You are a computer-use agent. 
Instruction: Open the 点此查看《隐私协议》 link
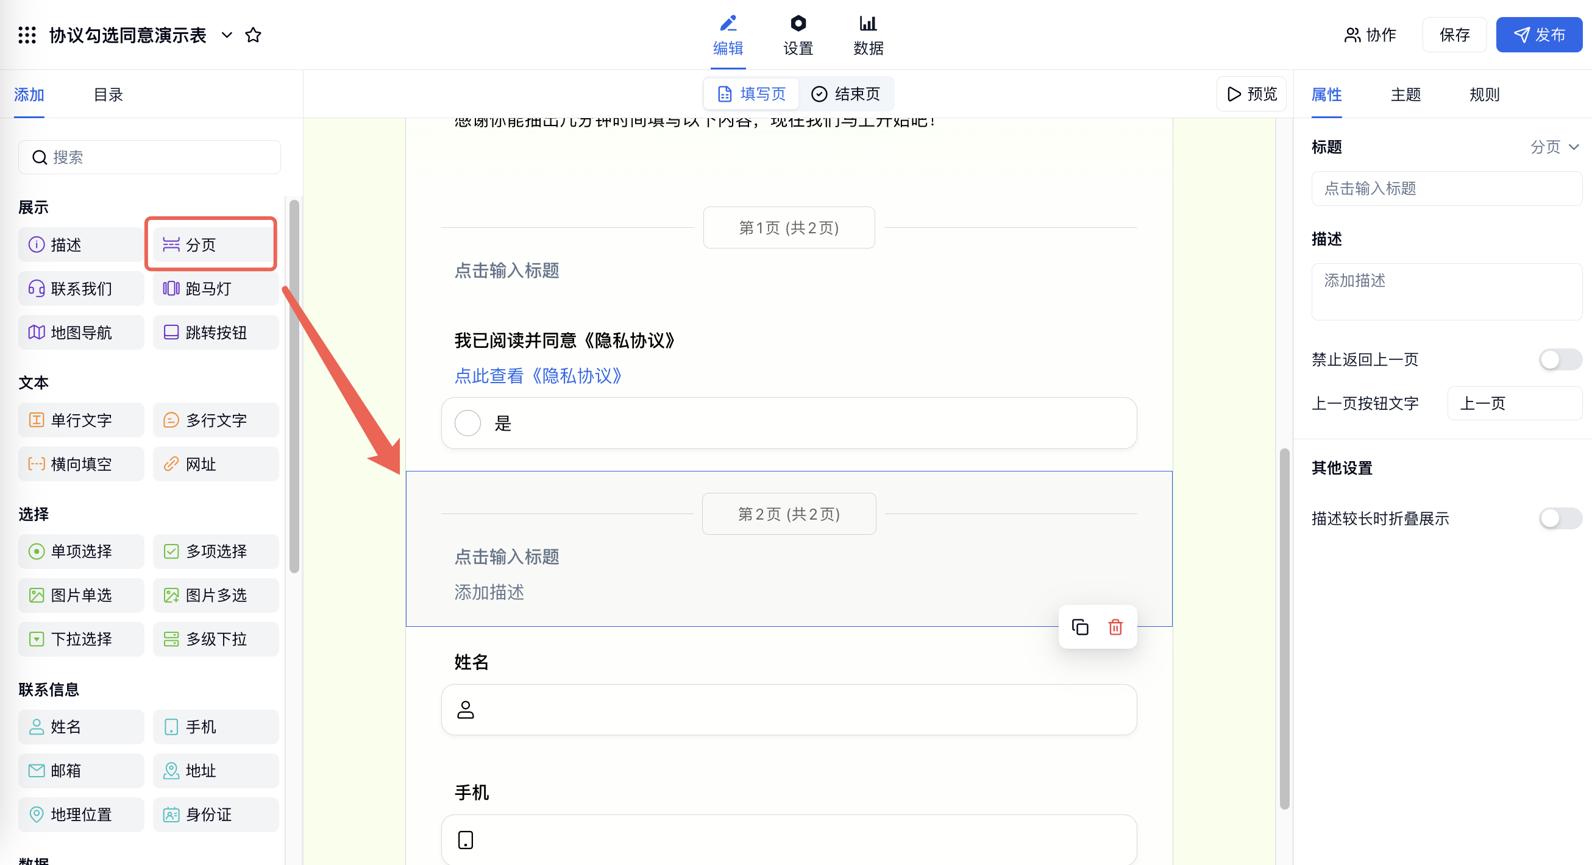click(x=538, y=376)
